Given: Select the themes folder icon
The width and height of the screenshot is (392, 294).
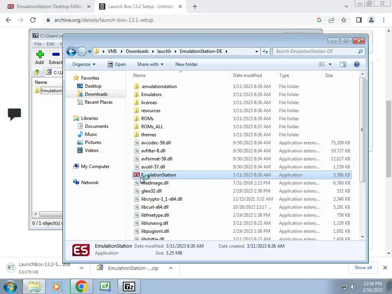Looking at the screenshot, I should pyautogui.click(x=137, y=134).
